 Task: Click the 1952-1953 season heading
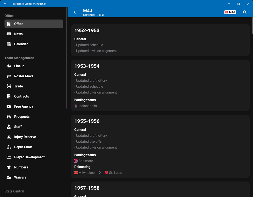(87, 30)
